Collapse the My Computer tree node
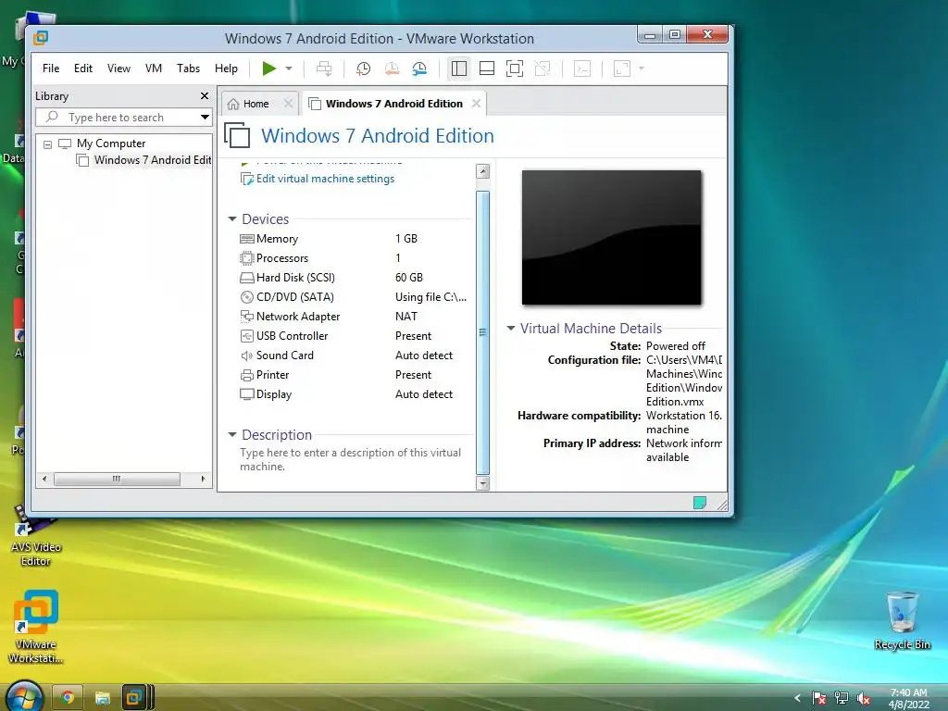Image resolution: width=948 pixels, height=711 pixels. coord(48,144)
